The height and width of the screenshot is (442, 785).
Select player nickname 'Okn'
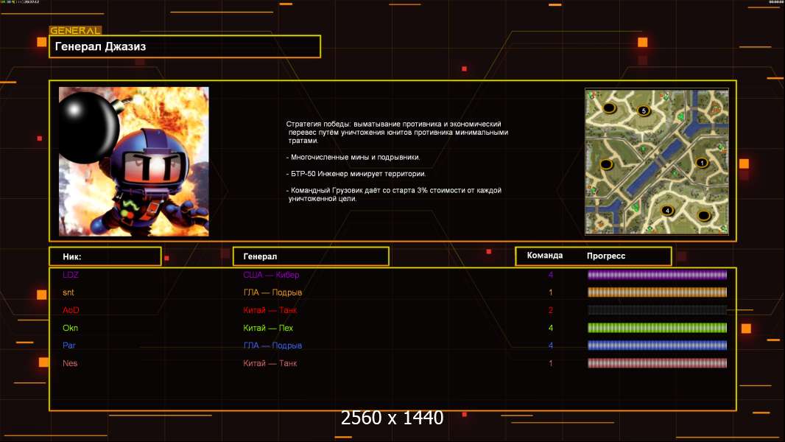(x=70, y=328)
